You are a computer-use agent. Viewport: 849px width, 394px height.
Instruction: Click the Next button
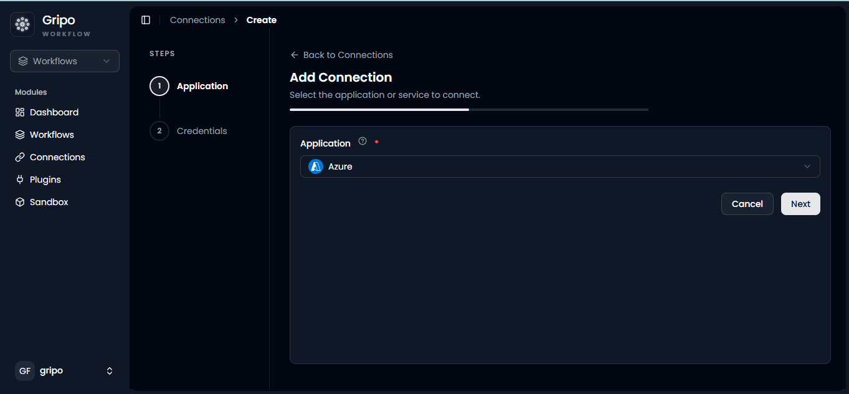[800, 204]
